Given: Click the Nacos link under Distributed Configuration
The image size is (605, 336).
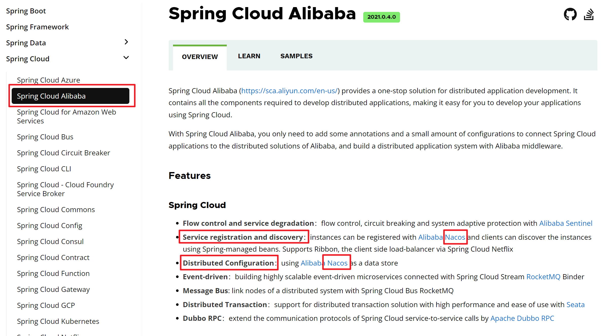Looking at the screenshot, I should (x=337, y=263).
